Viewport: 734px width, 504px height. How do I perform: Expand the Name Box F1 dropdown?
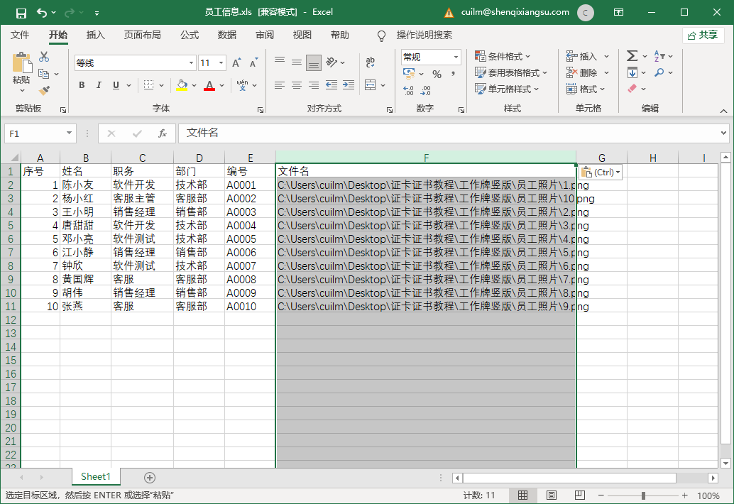69,133
